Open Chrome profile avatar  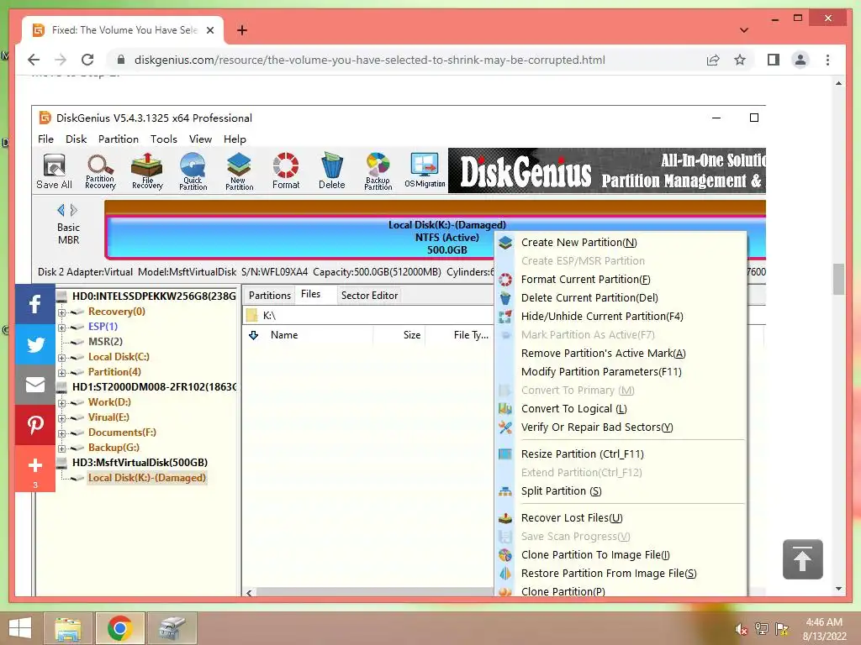click(x=800, y=60)
